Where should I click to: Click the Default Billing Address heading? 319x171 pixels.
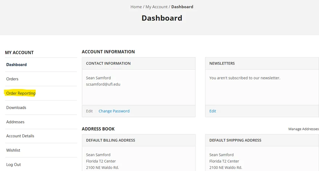pyautogui.click(x=110, y=140)
